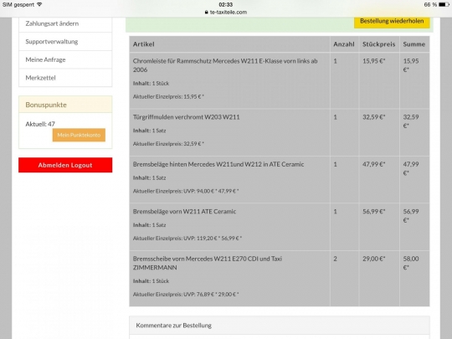452x339 pixels.
Task: Go to Meine Anfrage
Action: point(65,59)
